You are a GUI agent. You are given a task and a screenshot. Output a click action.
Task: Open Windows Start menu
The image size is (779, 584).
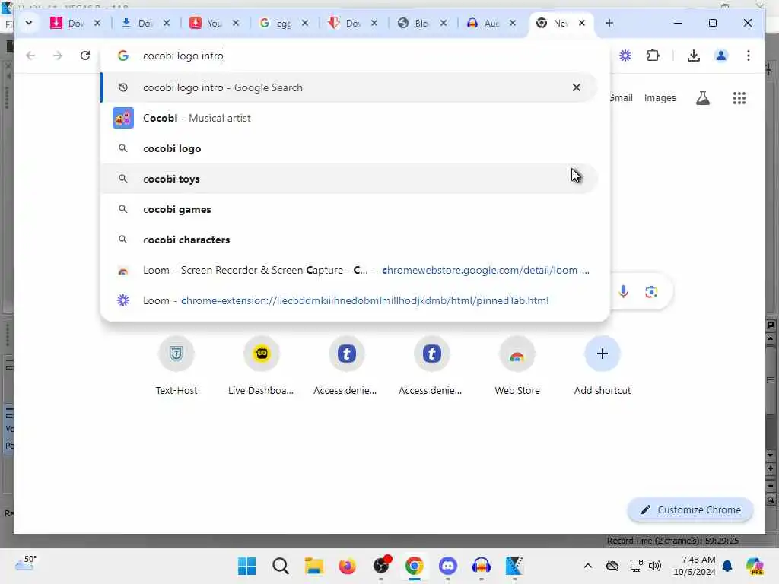(x=247, y=566)
